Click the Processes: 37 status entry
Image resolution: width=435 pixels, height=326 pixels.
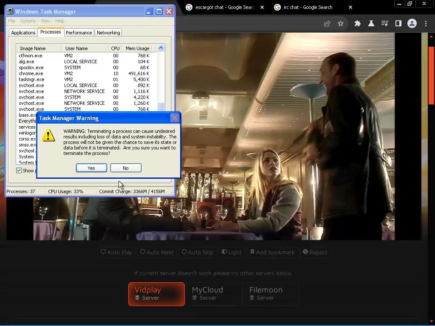coord(21,191)
